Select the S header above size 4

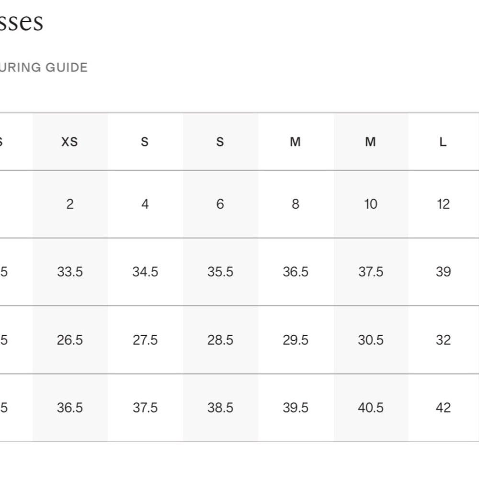click(145, 142)
